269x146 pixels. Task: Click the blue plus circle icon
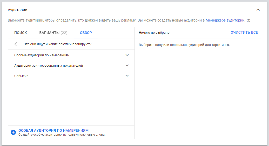13,132
